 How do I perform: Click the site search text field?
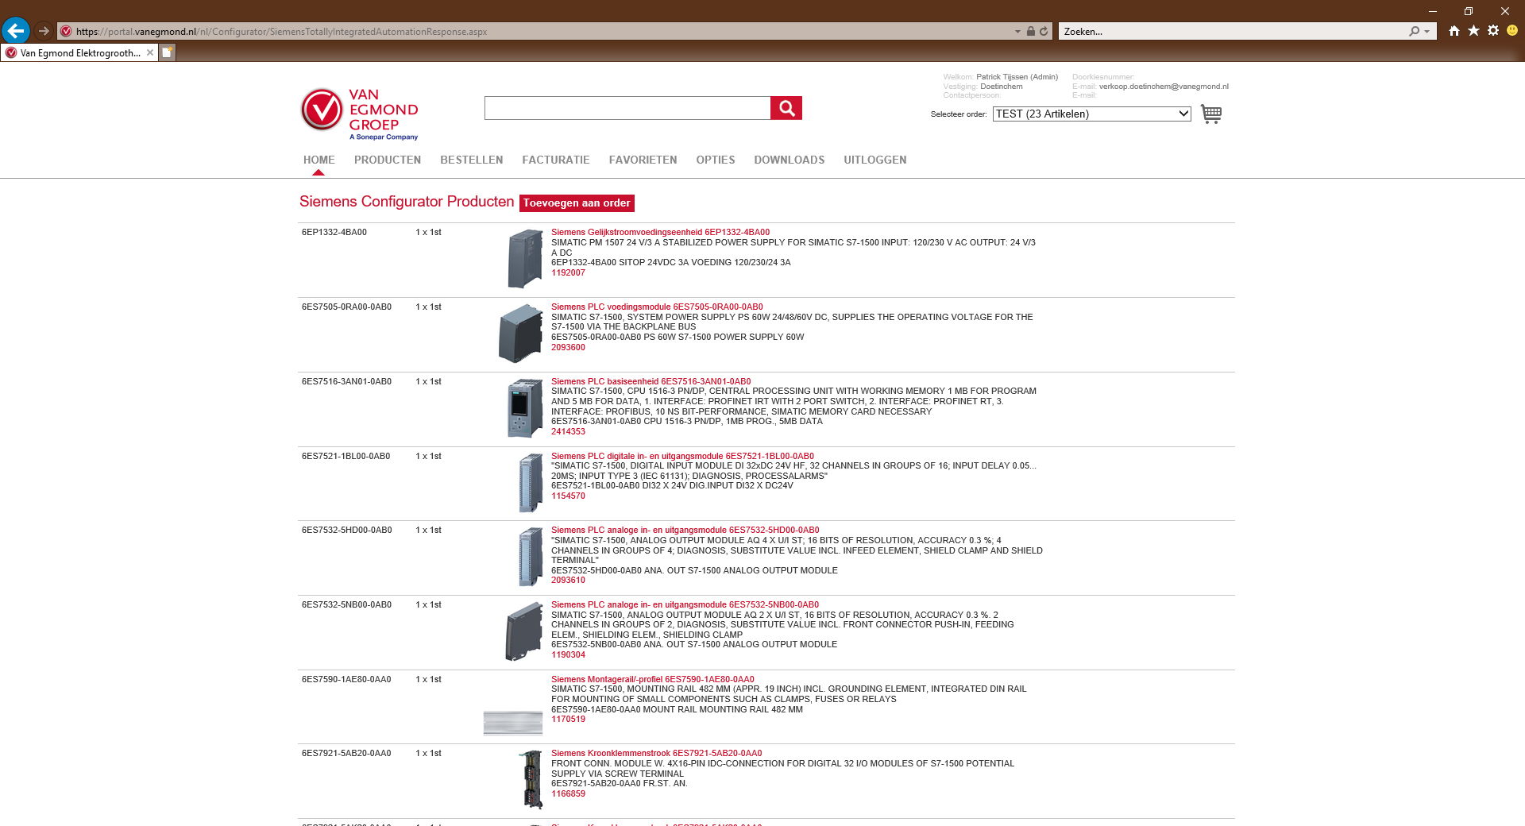click(627, 108)
